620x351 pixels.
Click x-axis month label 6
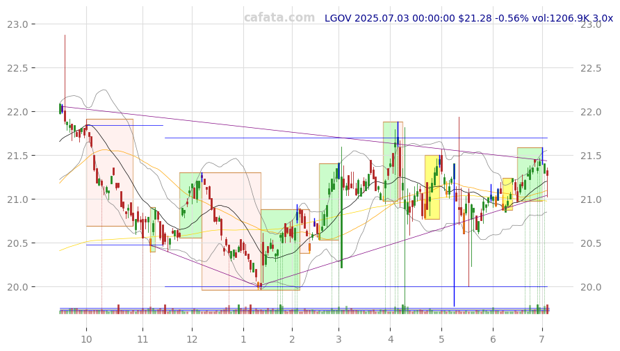(493, 339)
